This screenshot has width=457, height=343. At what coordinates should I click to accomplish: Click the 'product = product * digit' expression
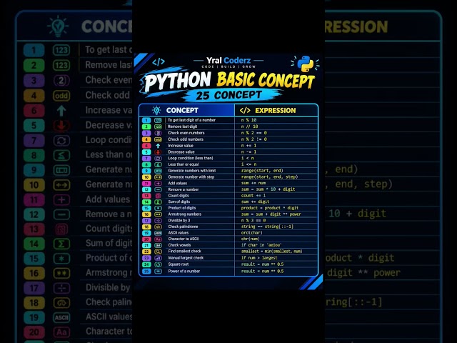[270, 208]
